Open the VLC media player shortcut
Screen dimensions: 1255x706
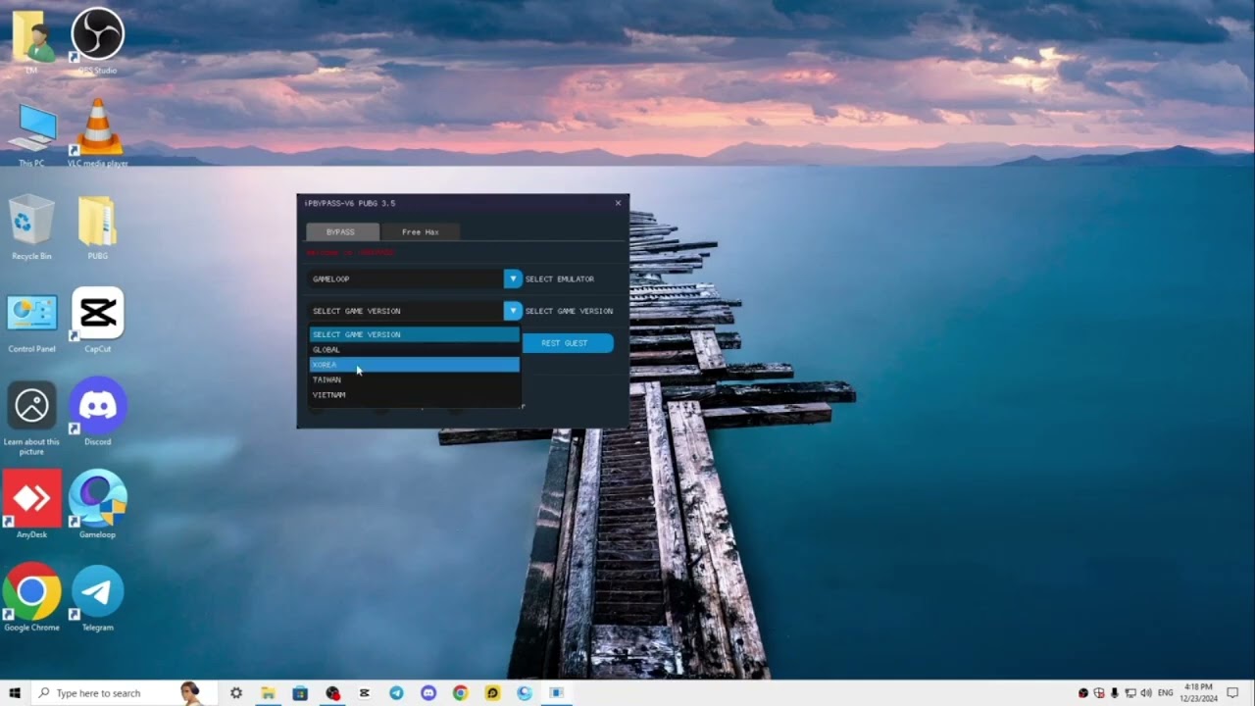pos(98,131)
